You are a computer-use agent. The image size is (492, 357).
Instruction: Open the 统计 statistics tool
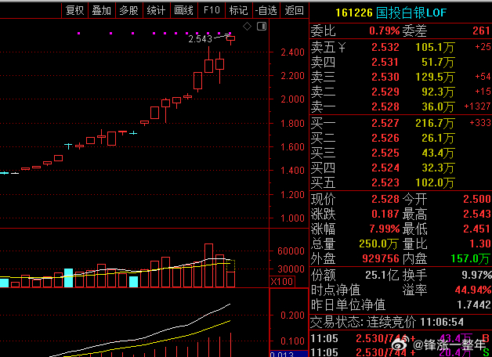(x=156, y=10)
